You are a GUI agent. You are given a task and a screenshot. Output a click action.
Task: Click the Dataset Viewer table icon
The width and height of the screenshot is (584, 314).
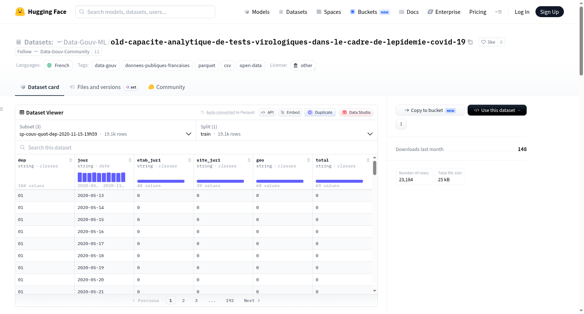pyautogui.click(x=22, y=112)
